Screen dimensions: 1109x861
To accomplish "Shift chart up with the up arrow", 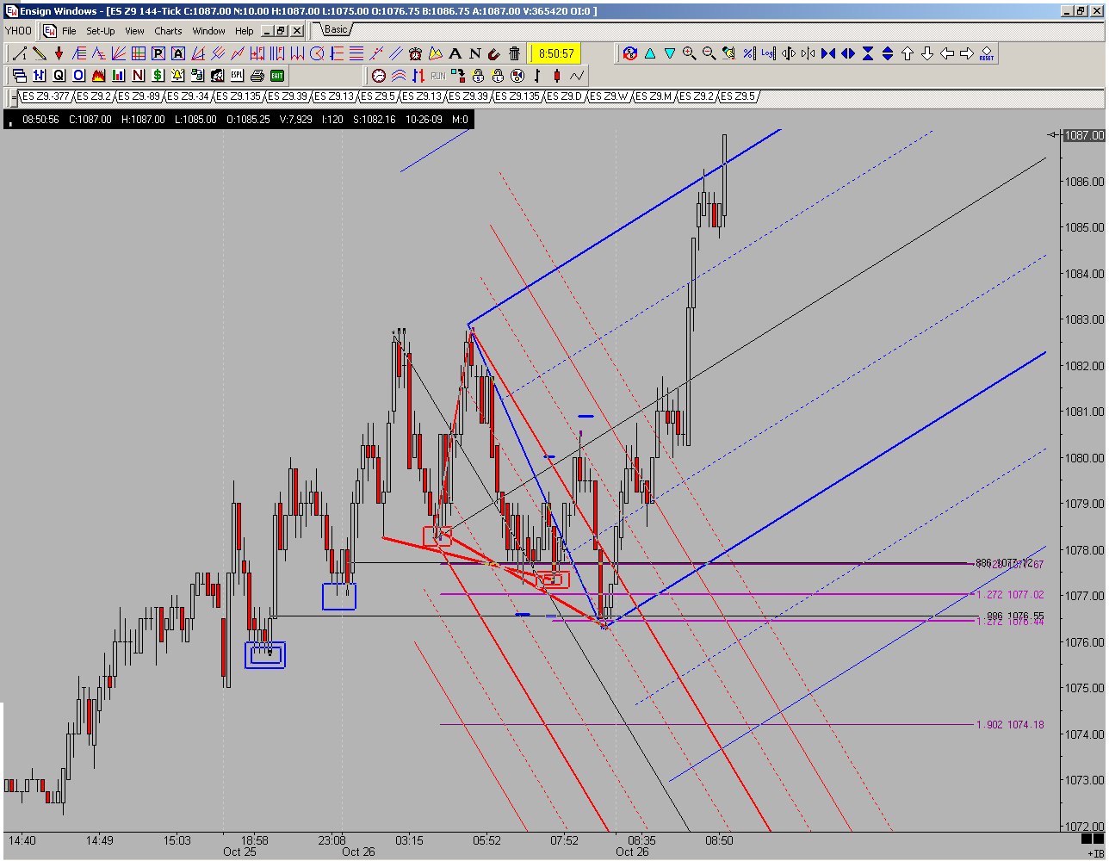I will pos(907,53).
